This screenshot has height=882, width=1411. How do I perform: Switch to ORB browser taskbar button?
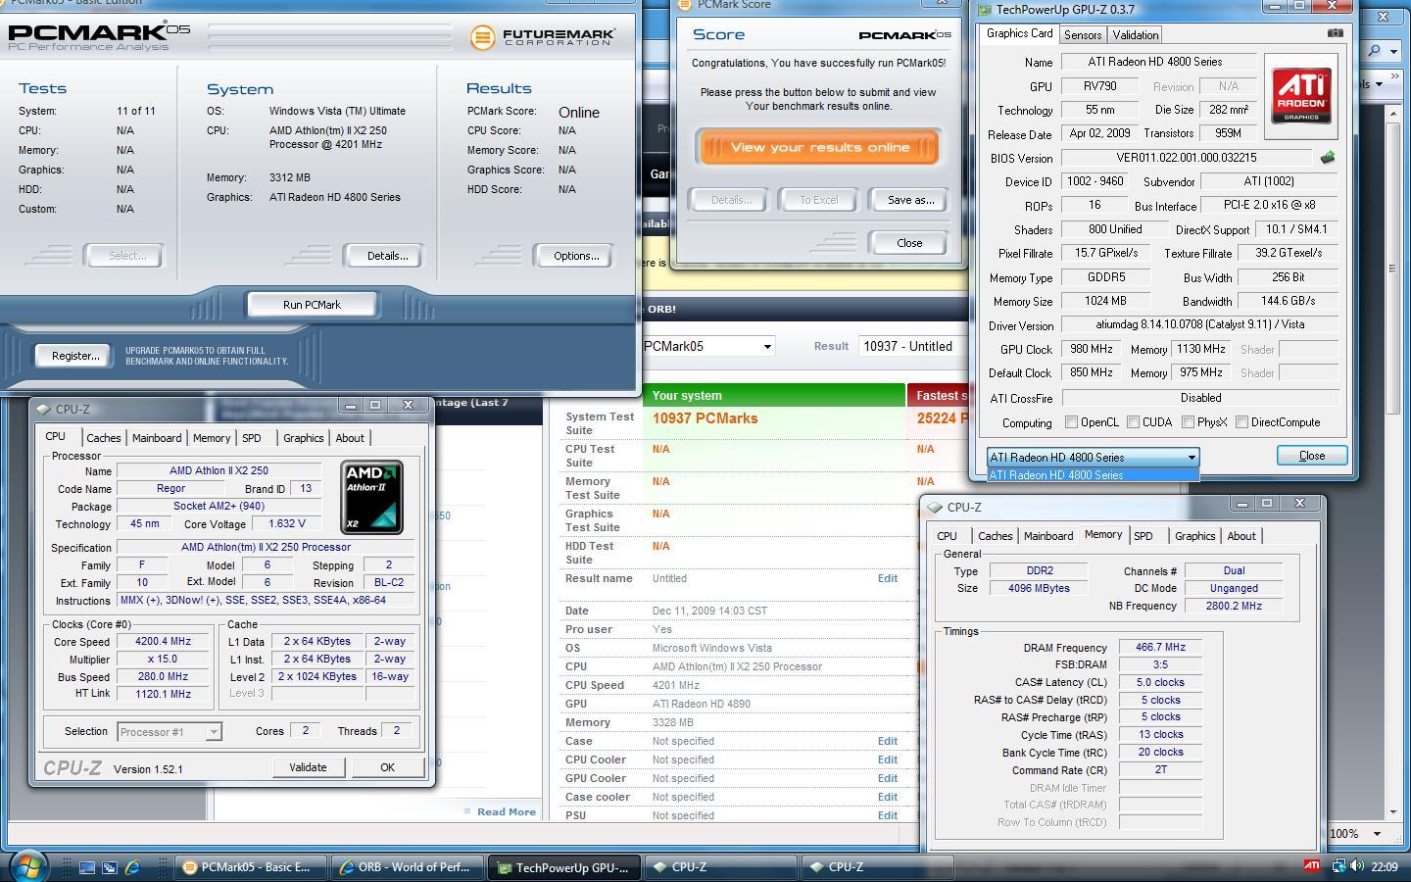pyautogui.click(x=407, y=867)
